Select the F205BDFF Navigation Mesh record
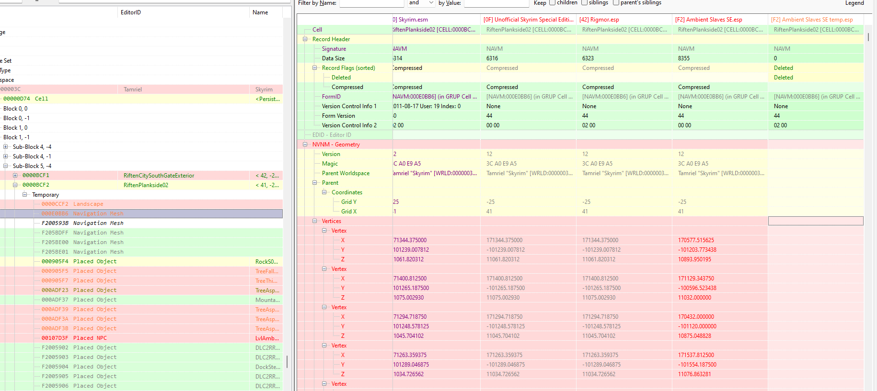 coord(141,233)
